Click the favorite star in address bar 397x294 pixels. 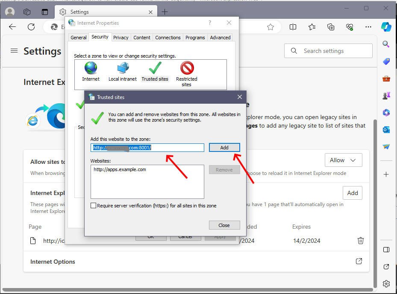[x=271, y=27]
